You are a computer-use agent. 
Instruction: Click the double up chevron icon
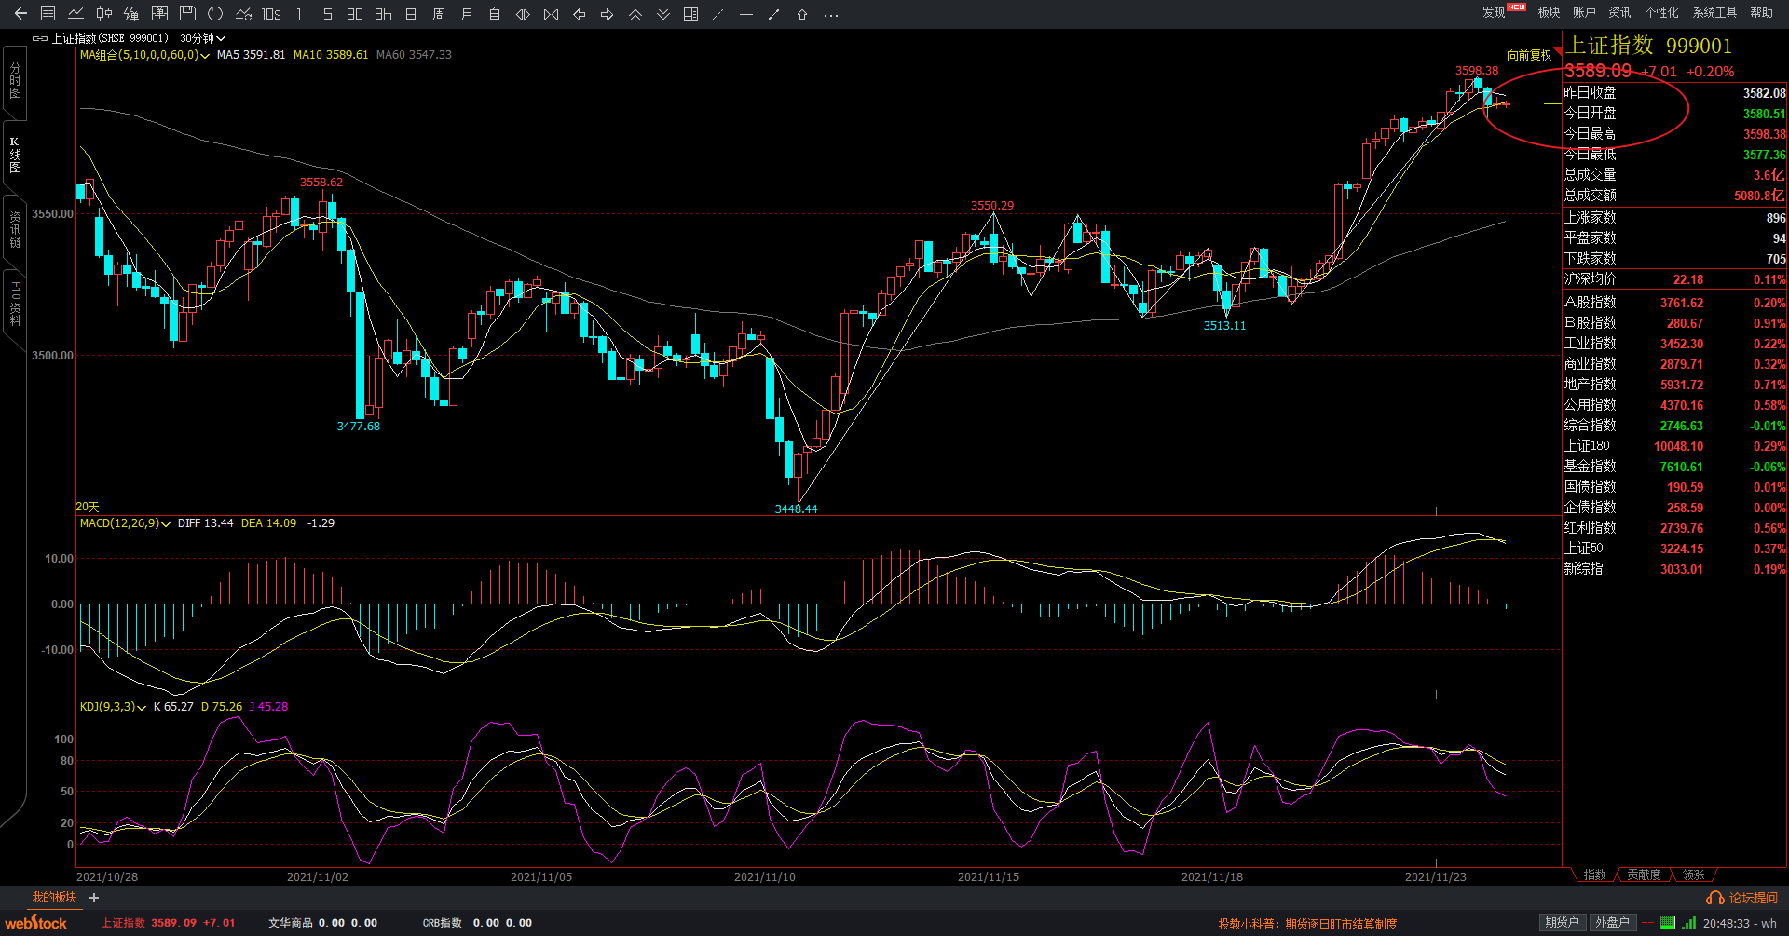click(x=635, y=14)
